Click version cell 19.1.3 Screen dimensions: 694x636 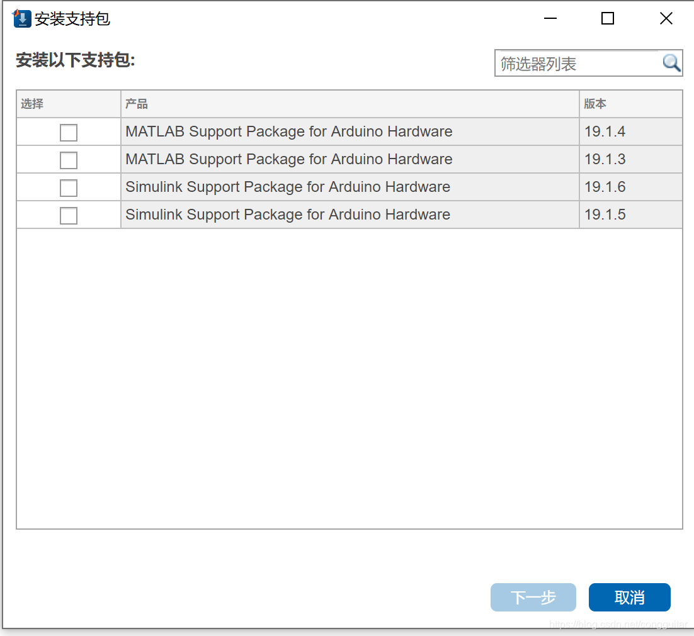click(x=630, y=159)
